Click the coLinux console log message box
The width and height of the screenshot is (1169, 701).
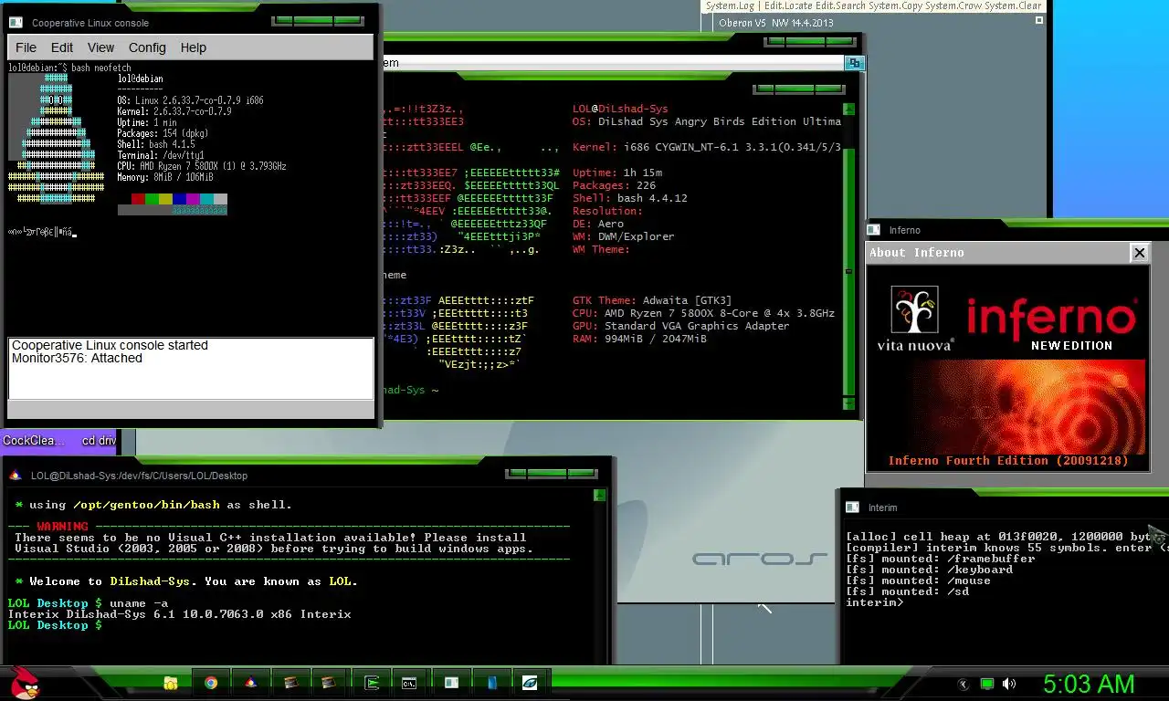click(191, 369)
